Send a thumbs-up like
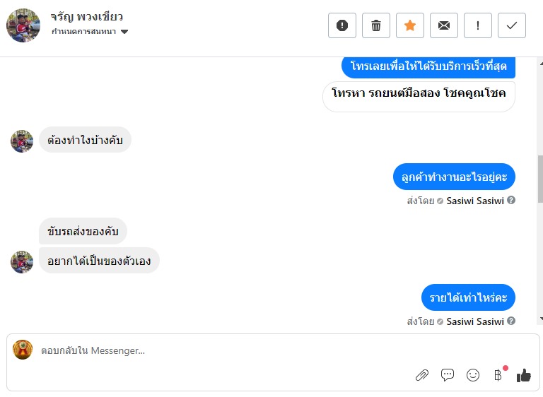This screenshot has height=397, width=543. tap(523, 375)
